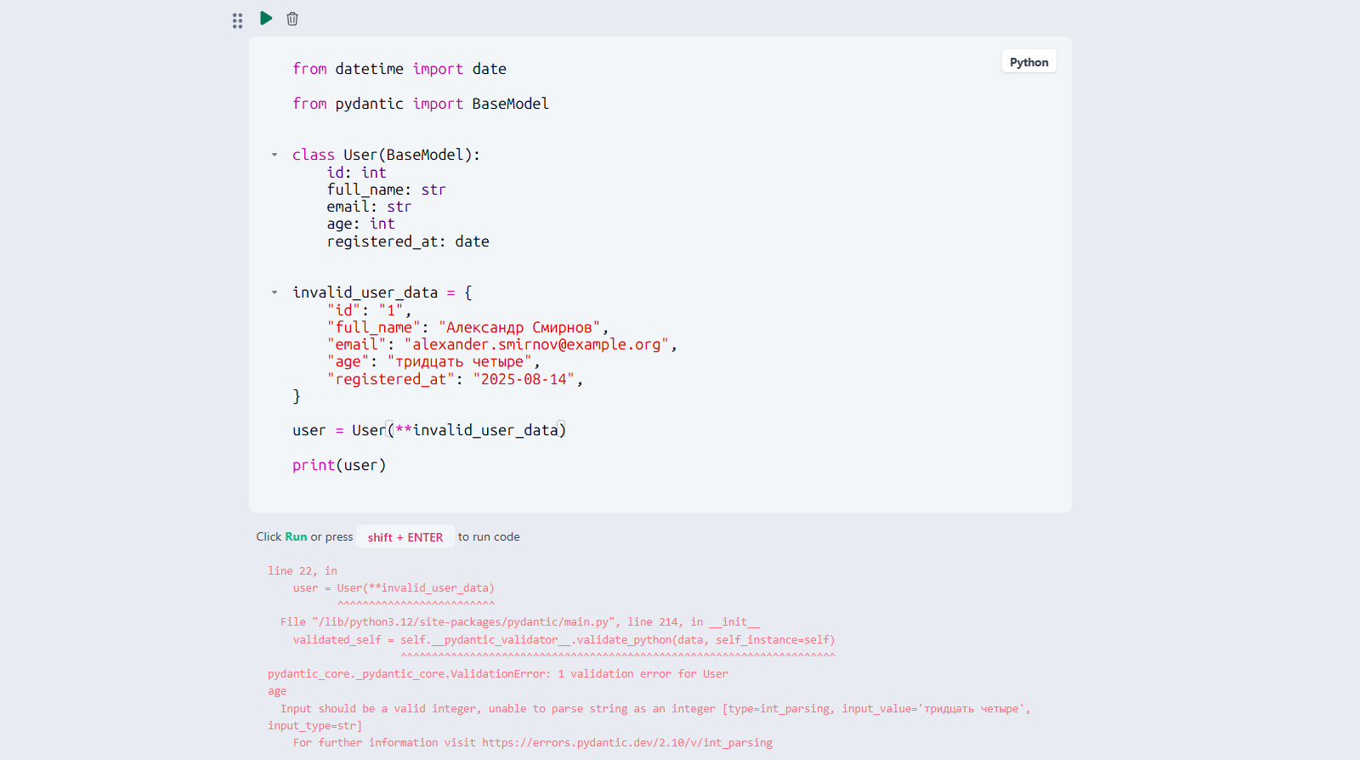Click the pydantic/main.py file path in traceback
The width and height of the screenshot is (1360, 760).
[x=464, y=622]
